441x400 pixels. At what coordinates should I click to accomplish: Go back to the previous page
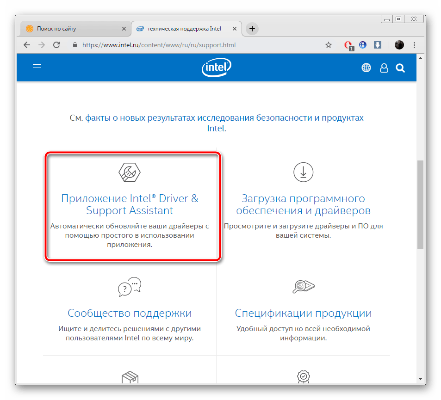pyautogui.click(x=27, y=45)
